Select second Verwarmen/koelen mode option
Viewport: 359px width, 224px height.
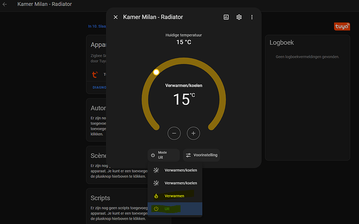coord(175,183)
